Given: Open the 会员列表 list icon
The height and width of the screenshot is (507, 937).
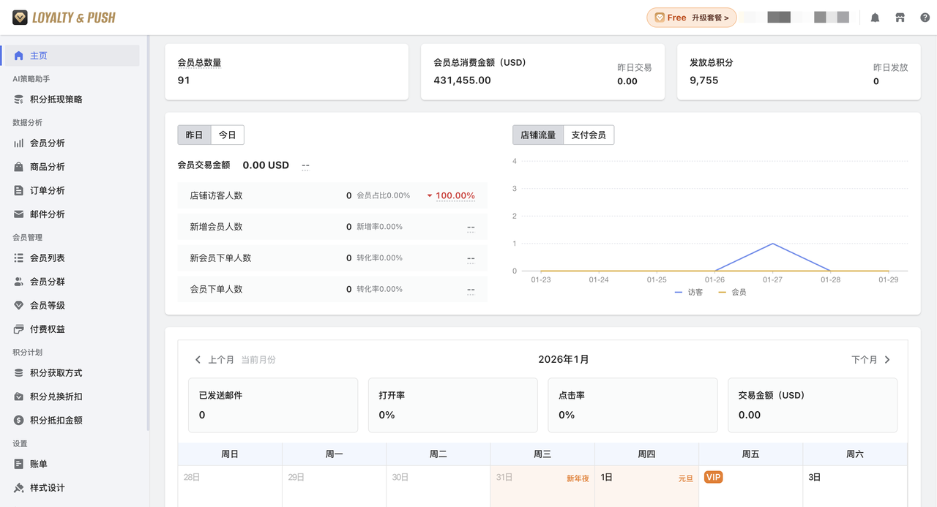Looking at the screenshot, I should coord(18,258).
